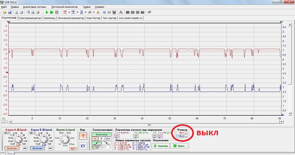The width and height of the screenshot is (295, 155).
Task: Select A as the sync source
Action: point(95,139)
